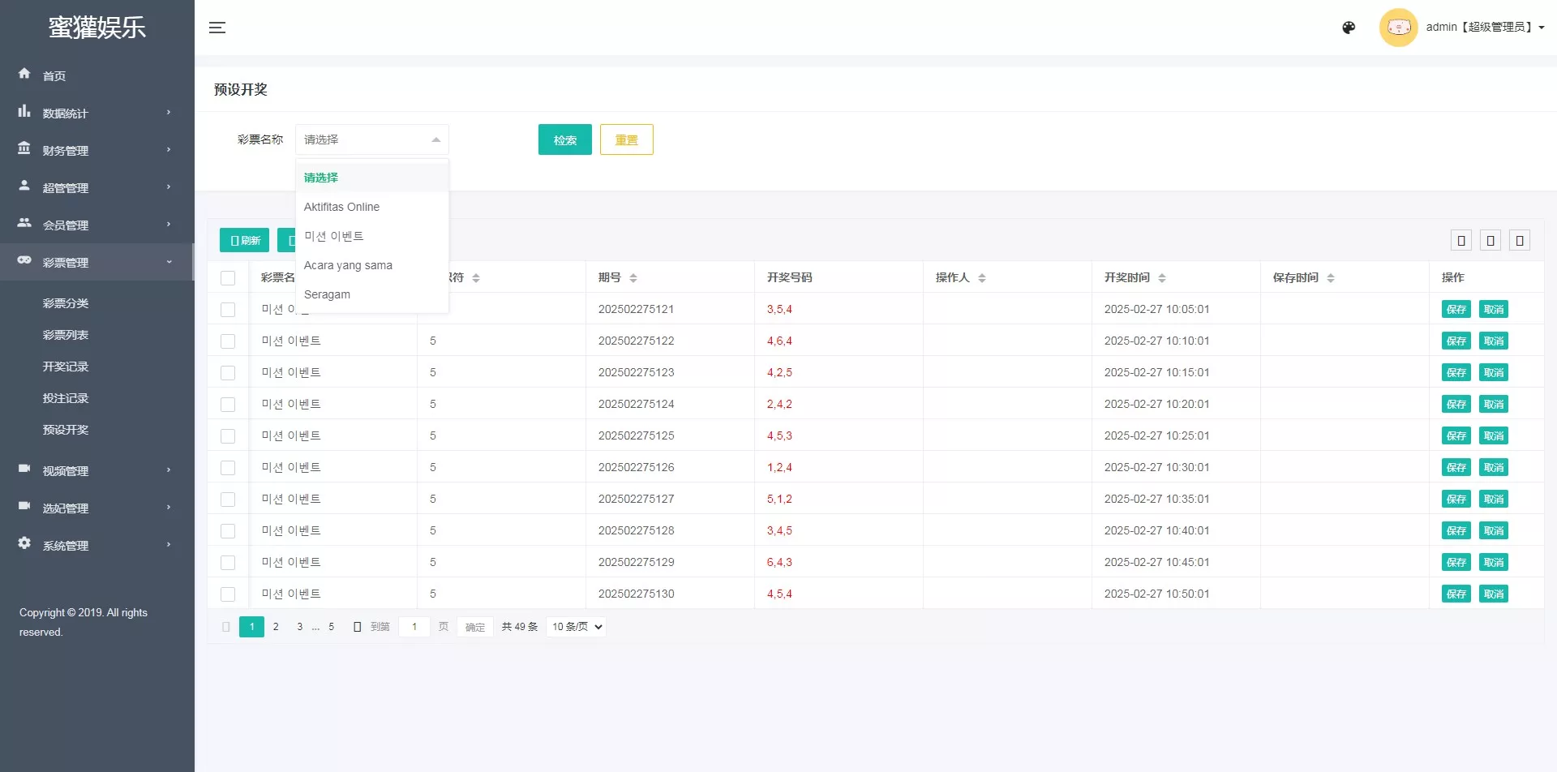1557x772 pixels.
Task: Expand the admin 超级管理员 user menu
Action: [x=1484, y=28]
